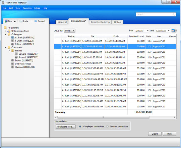181x148 pixels.
Task: Switch to the Notes tab
Action: click(x=117, y=22)
